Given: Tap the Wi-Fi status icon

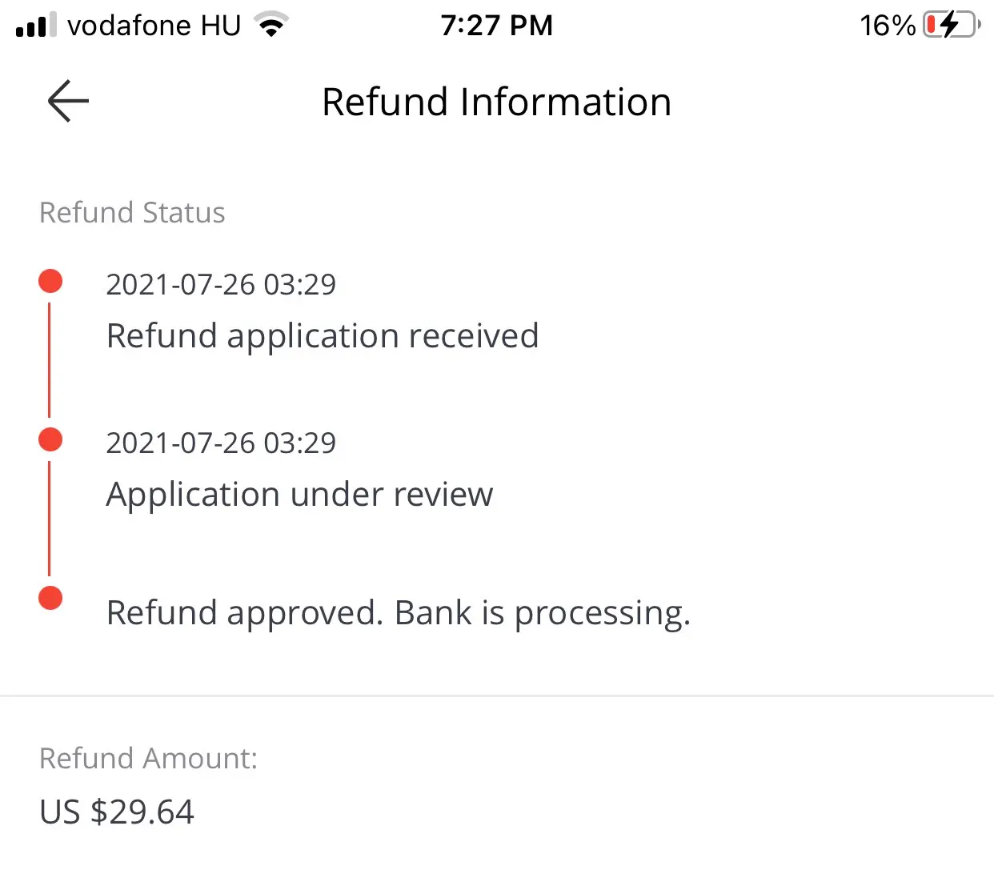Looking at the screenshot, I should tap(271, 26).
